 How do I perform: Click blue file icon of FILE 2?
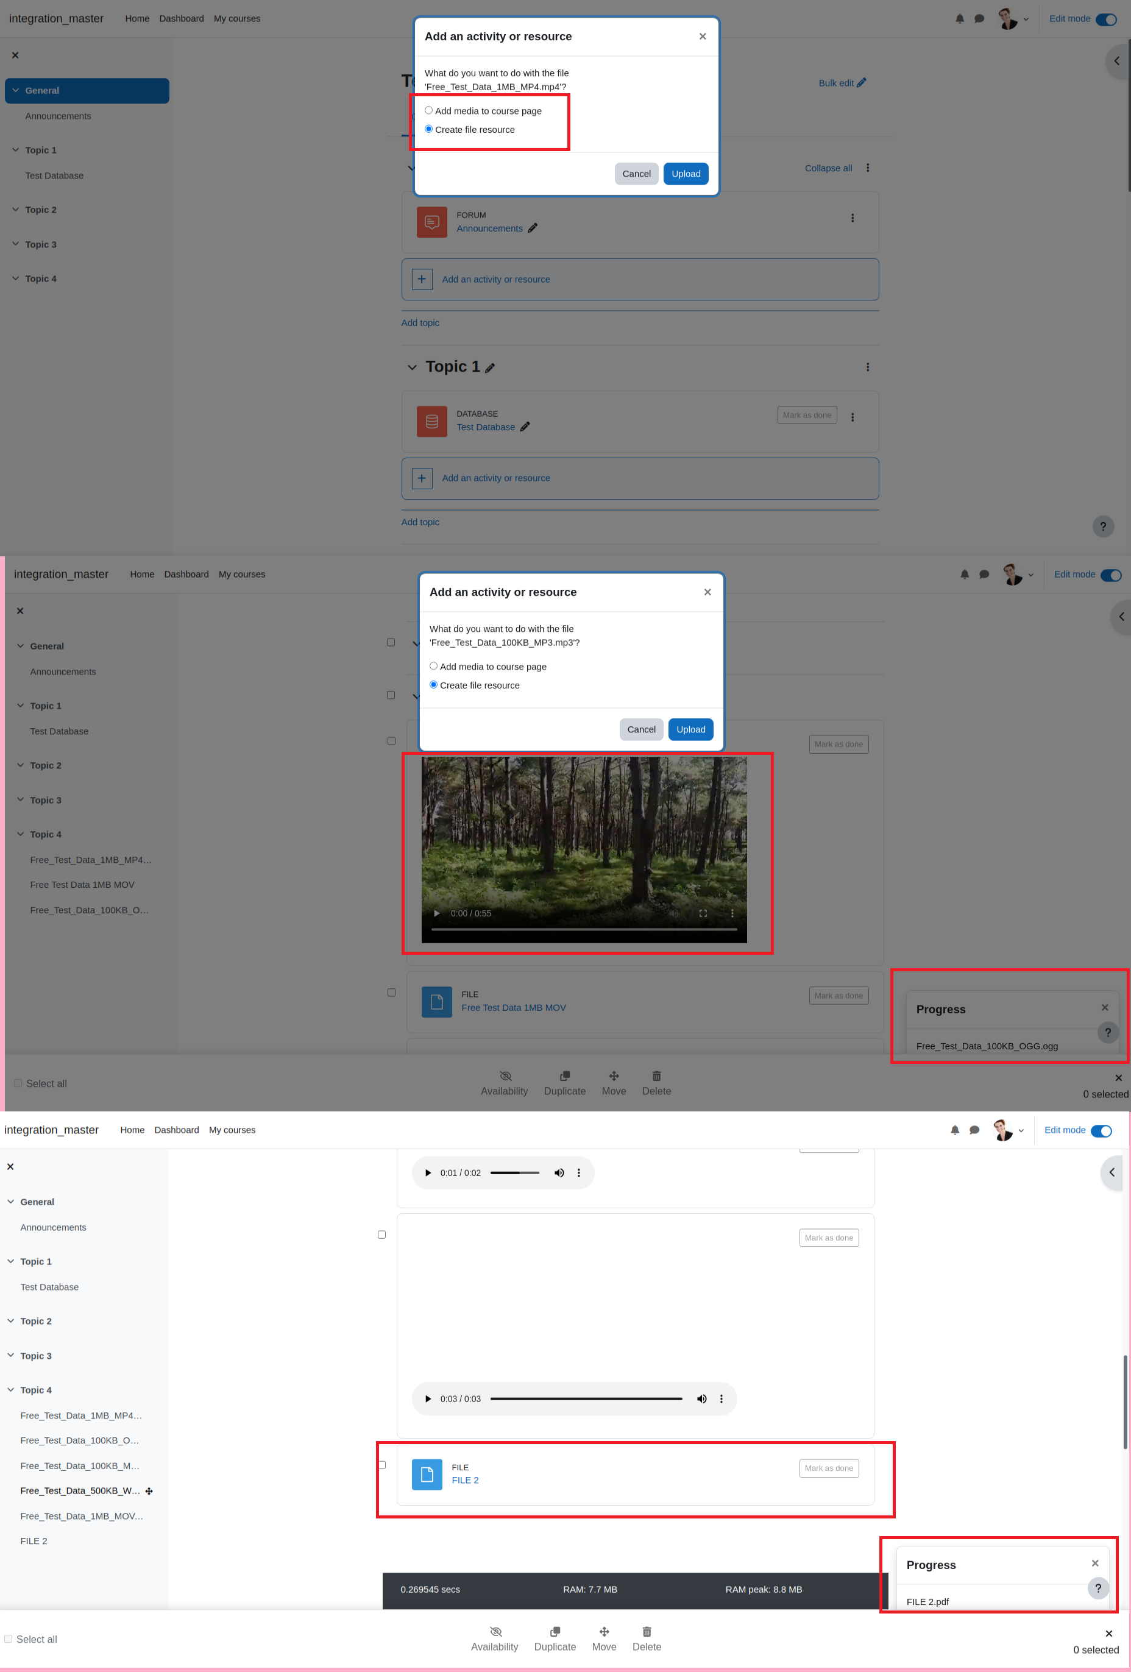pyautogui.click(x=427, y=1474)
